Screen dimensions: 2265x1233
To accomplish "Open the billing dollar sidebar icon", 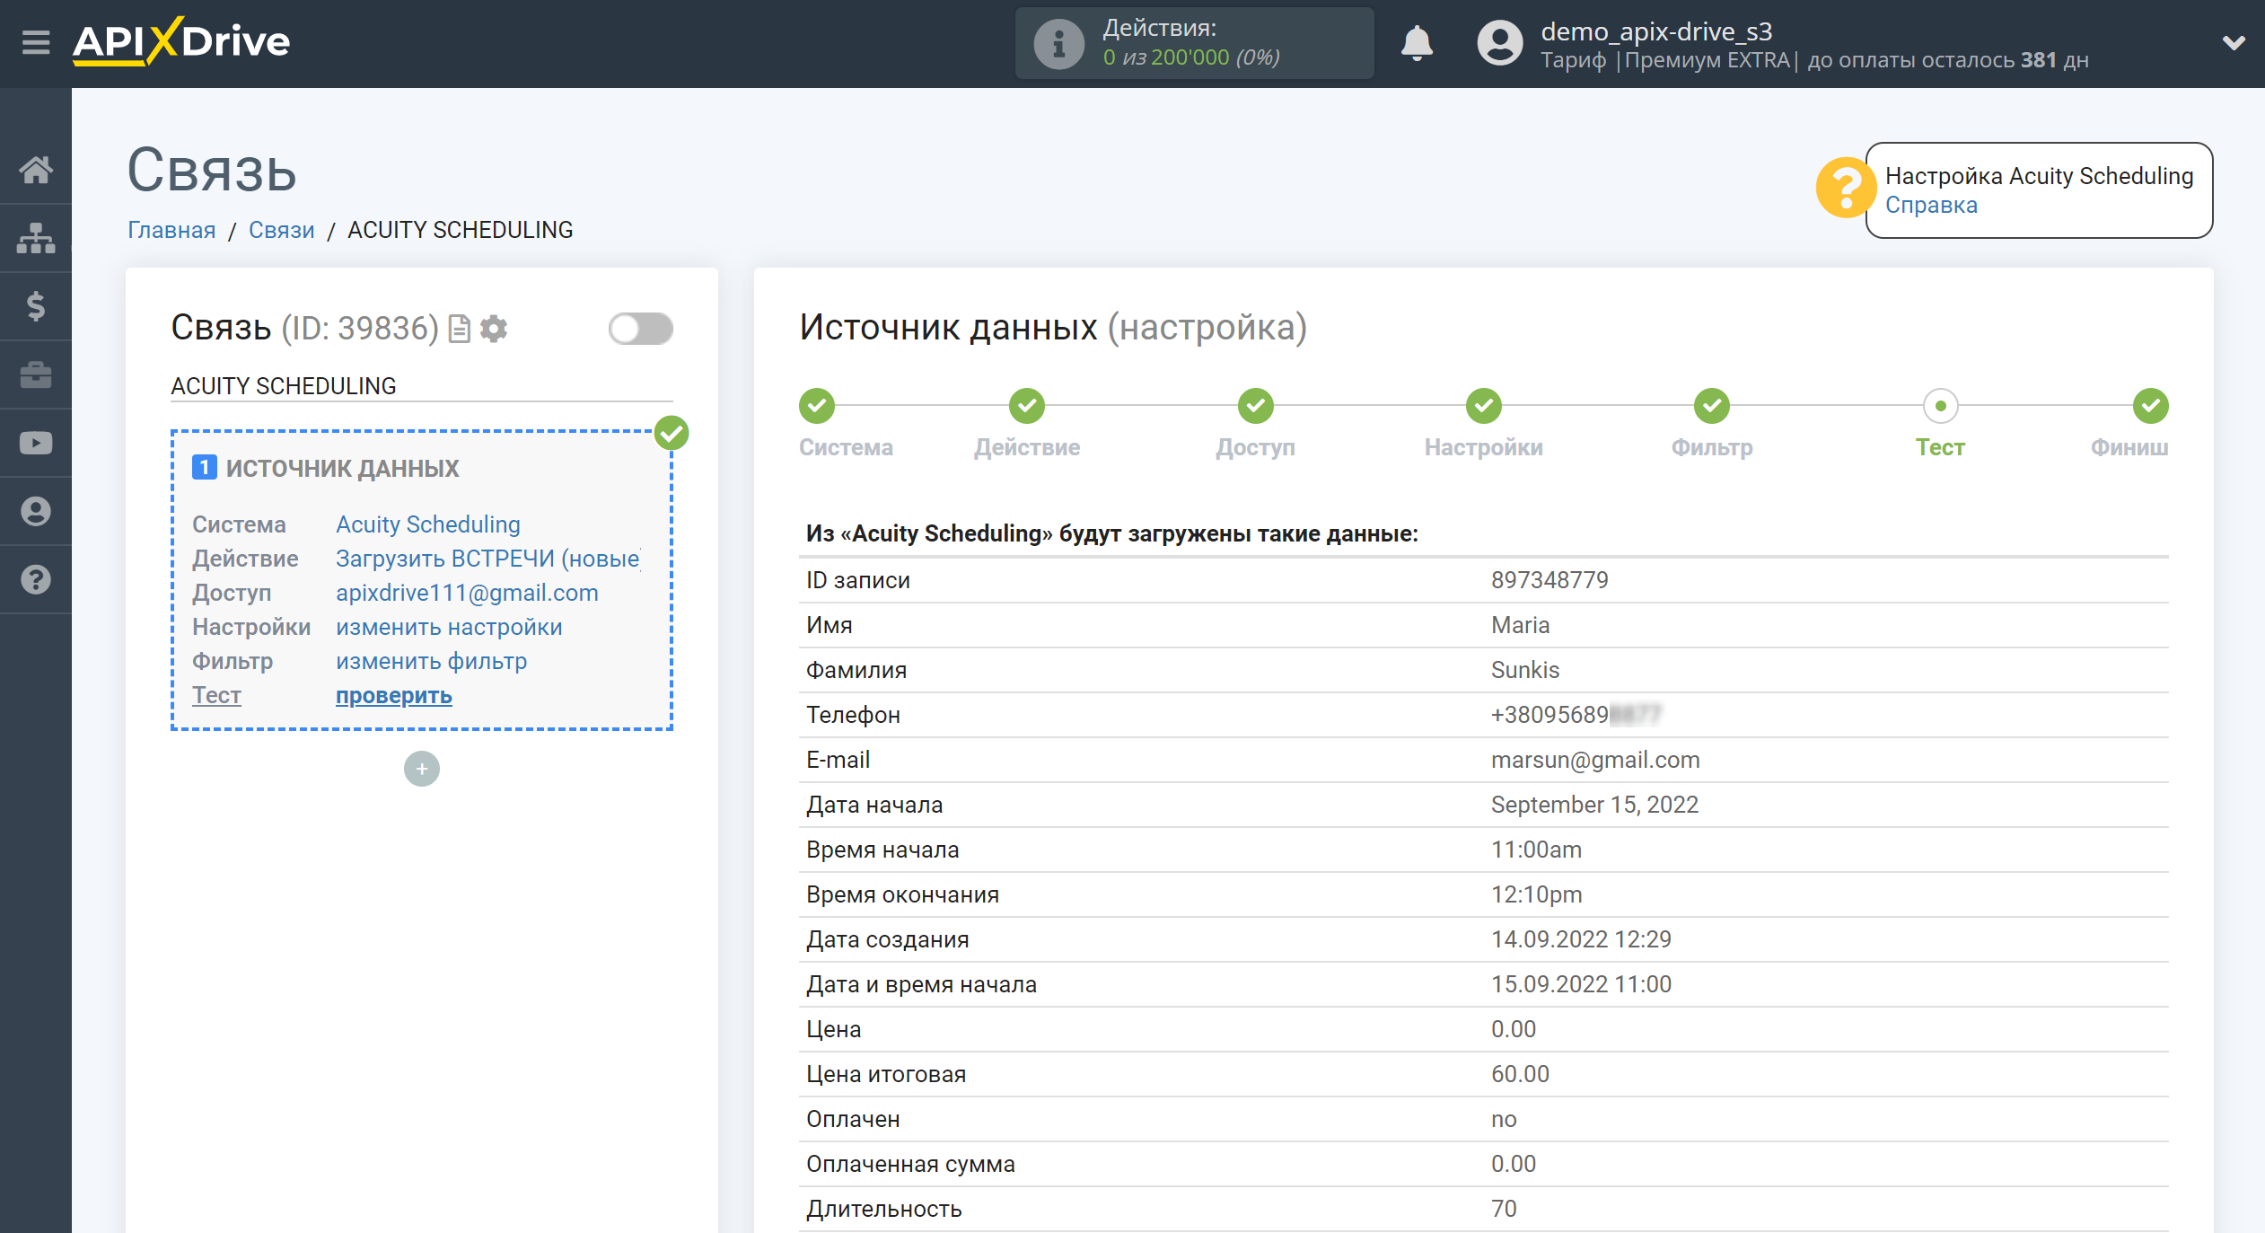I will point(36,306).
